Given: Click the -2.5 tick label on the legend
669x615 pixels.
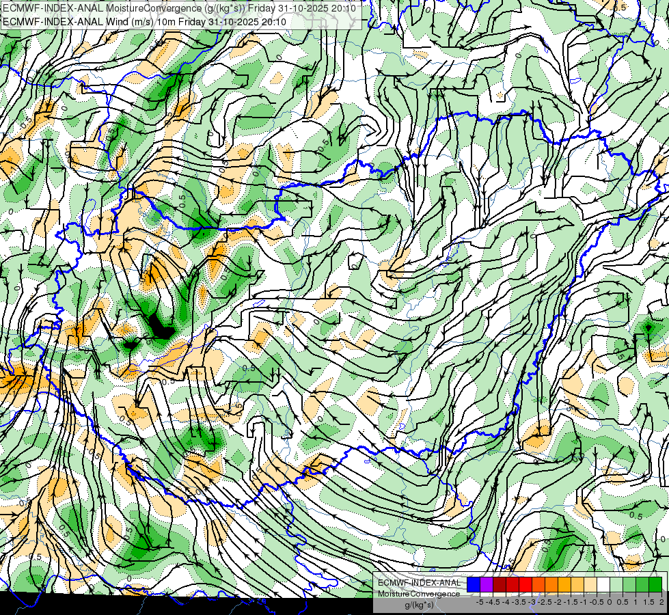Looking at the screenshot, I should tap(545, 602).
